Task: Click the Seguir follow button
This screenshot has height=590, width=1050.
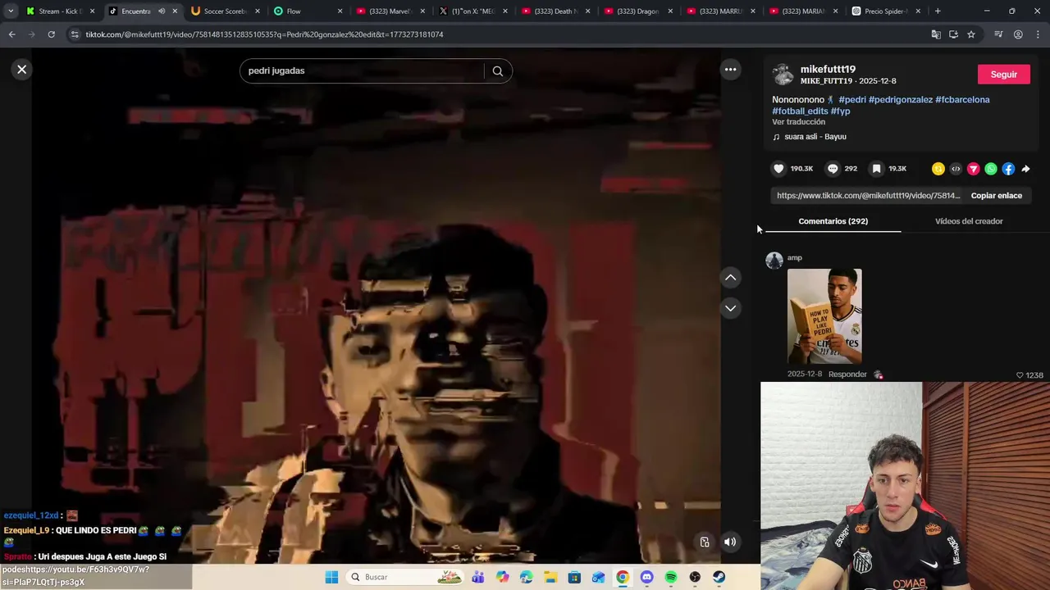Action: click(1003, 75)
